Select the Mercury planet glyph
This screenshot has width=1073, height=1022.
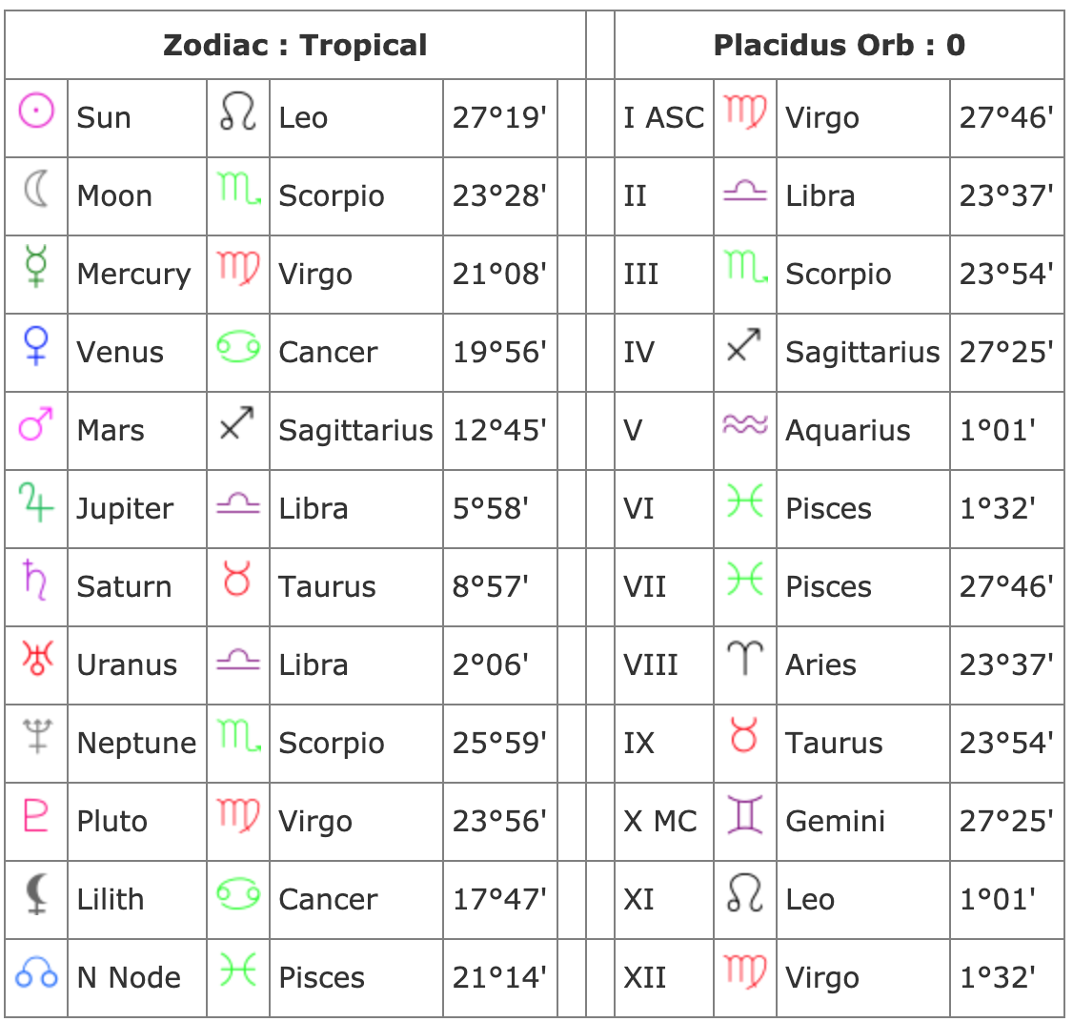tap(36, 266)
